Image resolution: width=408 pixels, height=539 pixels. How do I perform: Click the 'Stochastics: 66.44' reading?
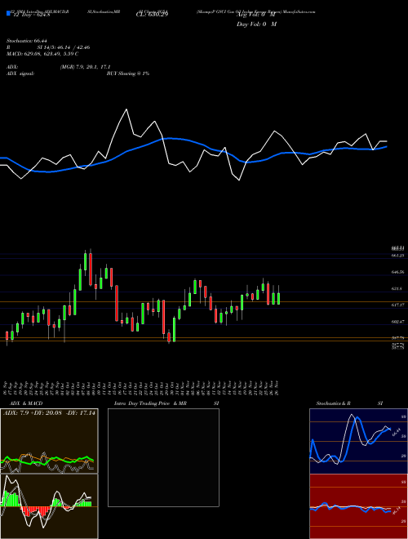tap(28, 41)
